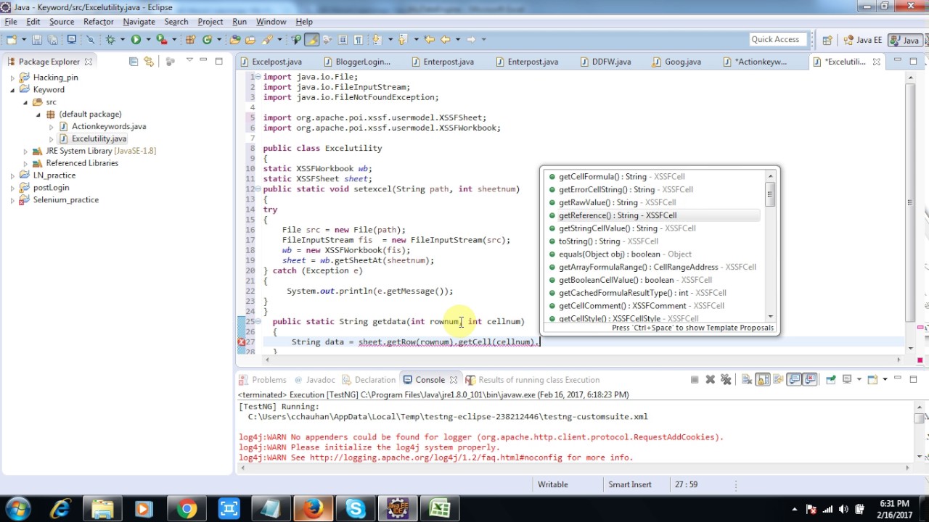The width and height of the screenshot is (929, 522).
Task: Toggle Link with Editor in Package Explorer
Action: 149,62
